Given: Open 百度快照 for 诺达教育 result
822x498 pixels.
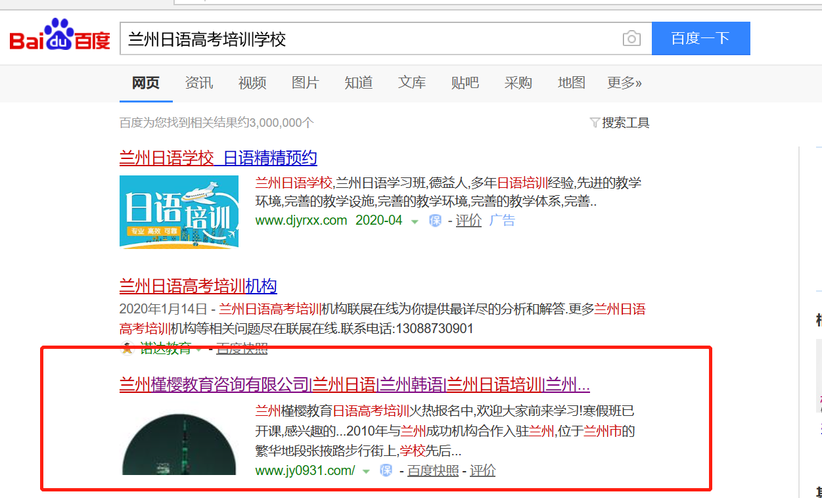Looking at the screenshot, I should pyautogui.click(x=242, y=349).
